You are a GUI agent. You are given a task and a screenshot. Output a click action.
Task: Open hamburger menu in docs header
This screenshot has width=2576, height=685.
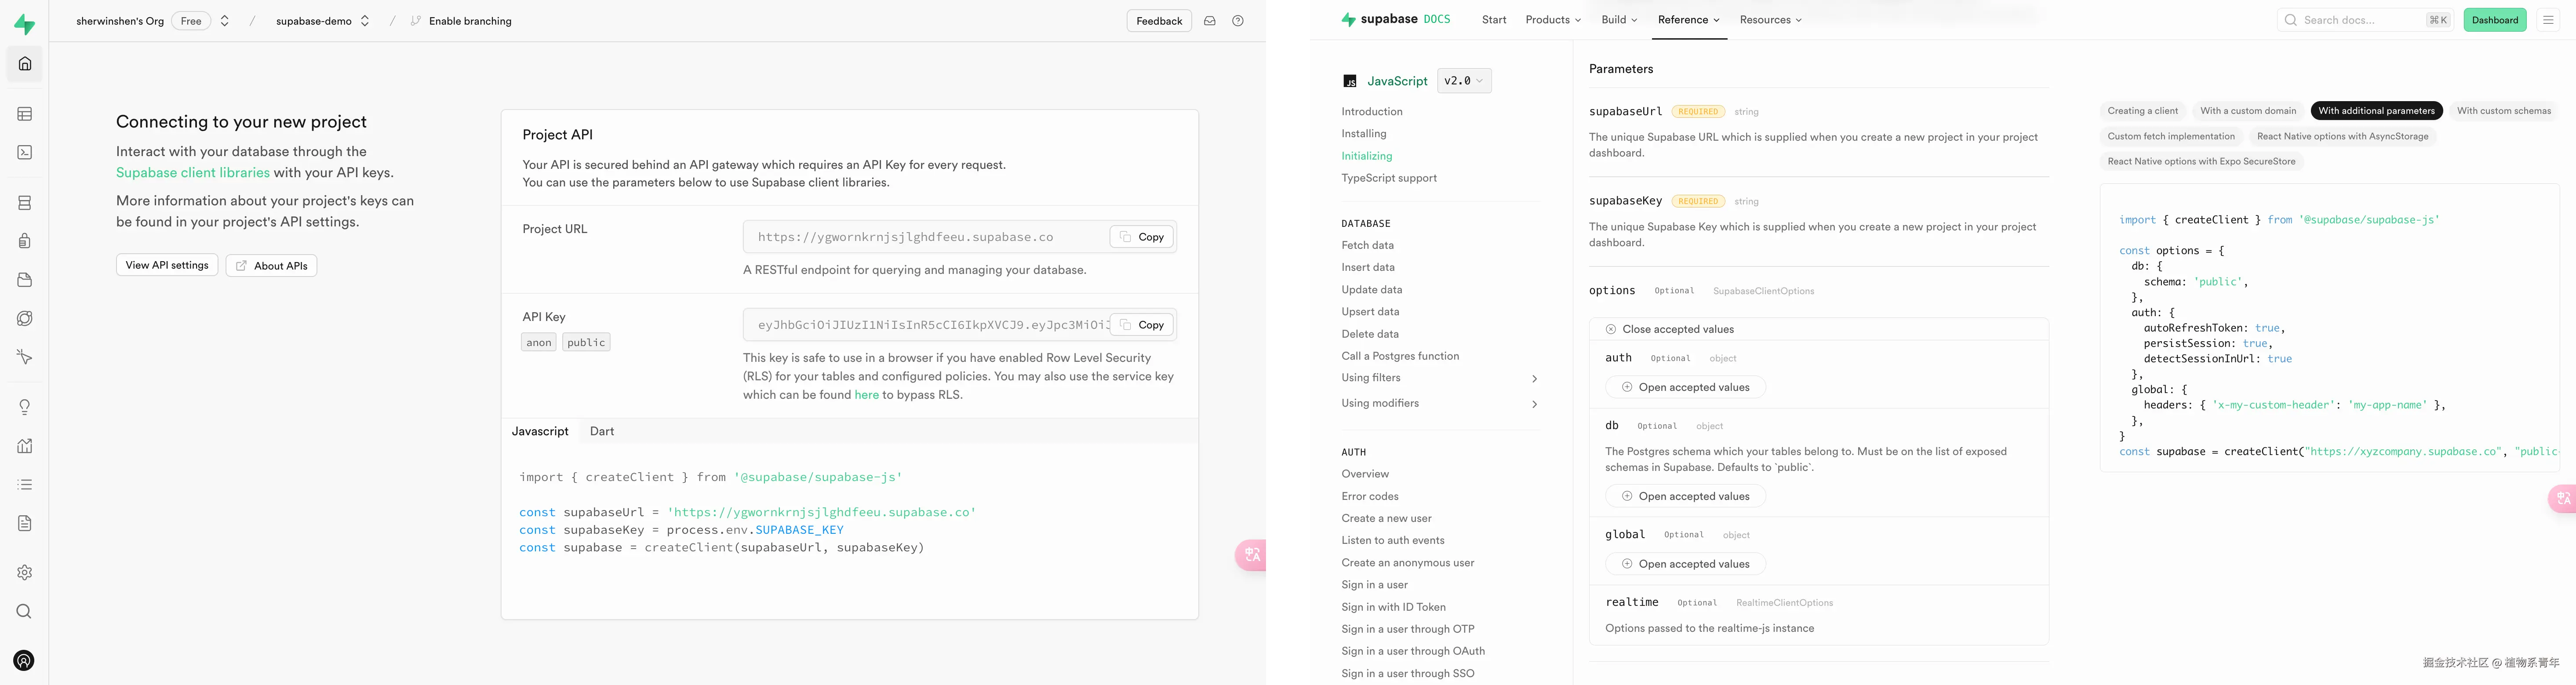2547,20
